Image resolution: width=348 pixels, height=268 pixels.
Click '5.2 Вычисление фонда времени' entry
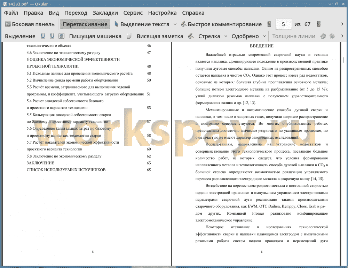point(72,80)
